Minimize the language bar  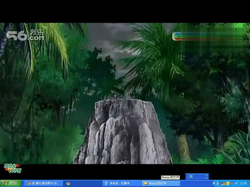[206, 175]
